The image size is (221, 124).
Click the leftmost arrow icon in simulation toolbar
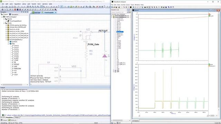(2, 10)
